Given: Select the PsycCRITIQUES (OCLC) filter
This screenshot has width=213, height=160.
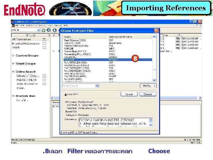Looking at the screenshot, I should (x=108, y=71).
